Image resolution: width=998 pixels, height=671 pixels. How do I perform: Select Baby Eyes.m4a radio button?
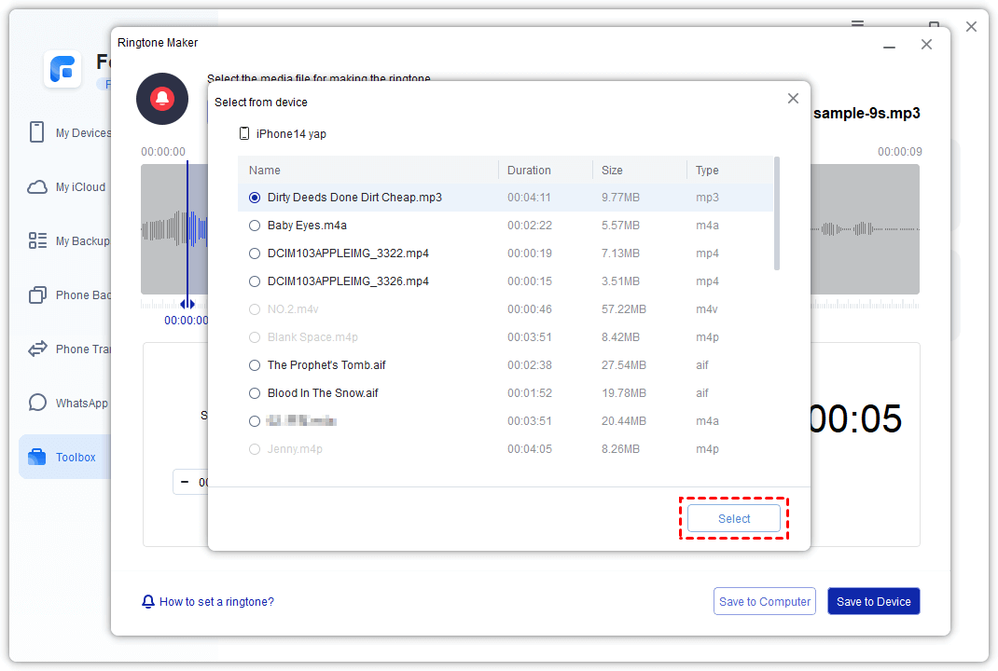pyautogui.click(x=255, y=226)
